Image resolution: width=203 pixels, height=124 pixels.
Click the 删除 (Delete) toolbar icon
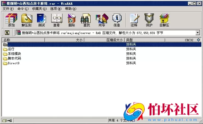pyautogui.click(x=72, y=20)
